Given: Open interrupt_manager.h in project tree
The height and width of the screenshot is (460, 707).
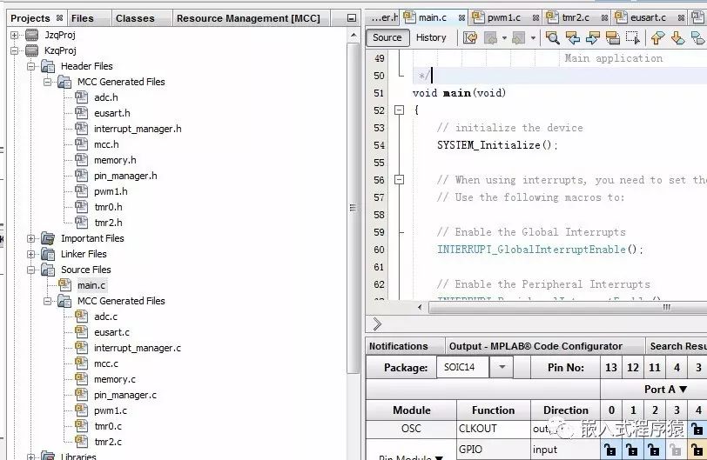Looking at the screenshot, I should pyautogui.click(x=138, y=130).
